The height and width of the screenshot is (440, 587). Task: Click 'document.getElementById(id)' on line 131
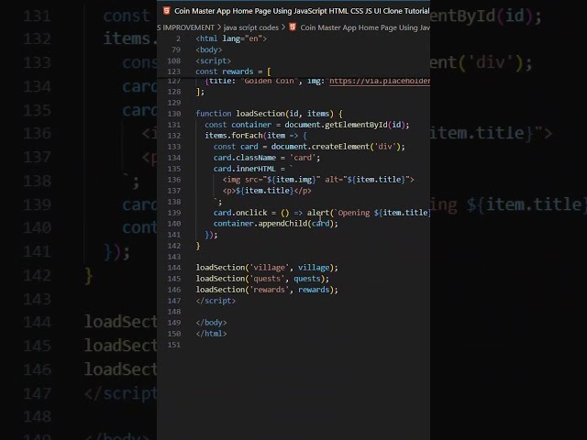click(344, 125)
